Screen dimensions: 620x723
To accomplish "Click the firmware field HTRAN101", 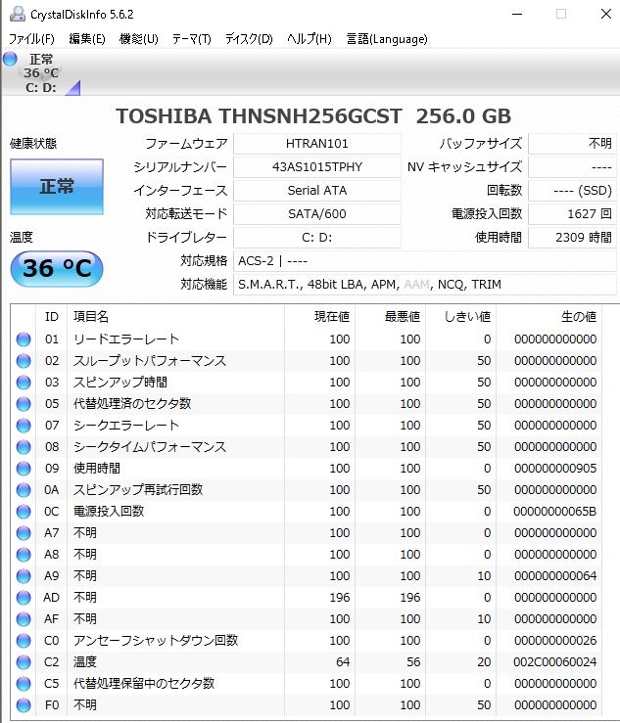I will tap(316, 144).
